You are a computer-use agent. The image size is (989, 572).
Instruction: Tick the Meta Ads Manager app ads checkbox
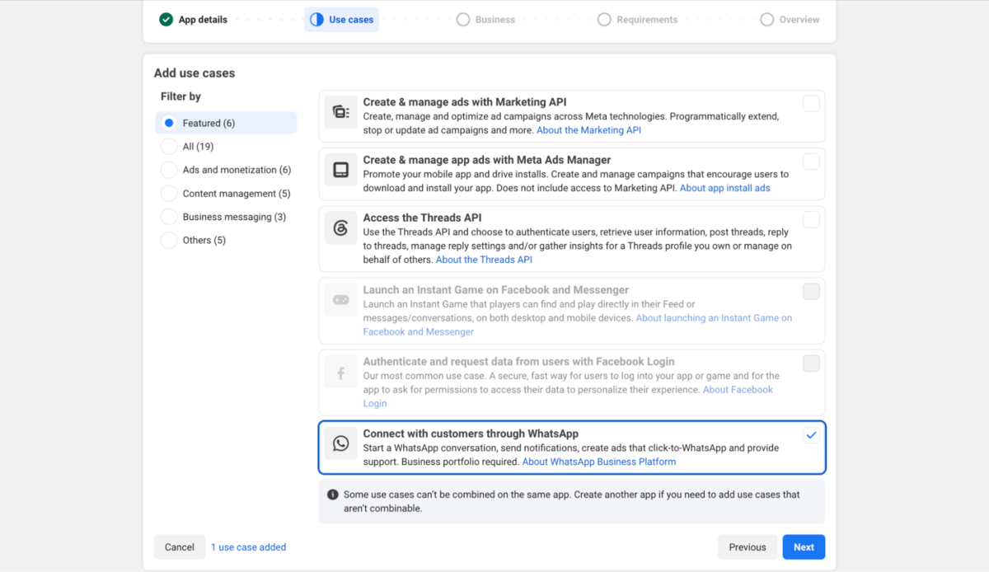(x=811, y=162)
